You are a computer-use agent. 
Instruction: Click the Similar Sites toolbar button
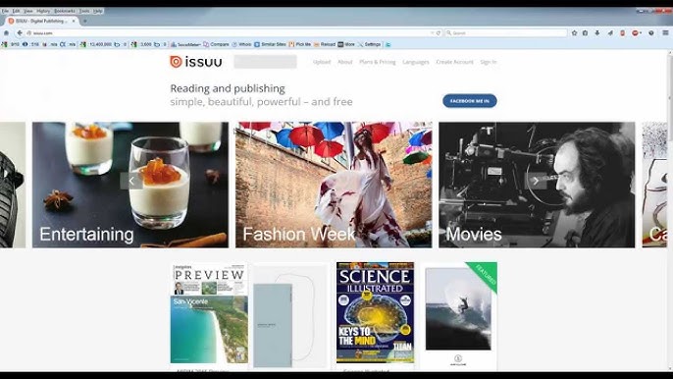tap(270, 44)
